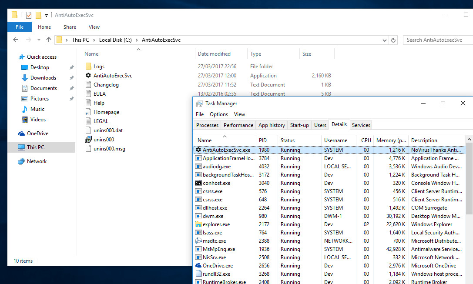473x284 pixels.
Task: Click the New folder icon in title bar
Action: point(38,15)
